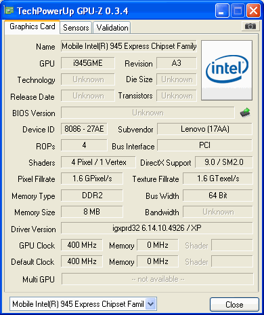
Task: Click the Name field showing 945 Express Chipset
Action: (x=129, y=46)
